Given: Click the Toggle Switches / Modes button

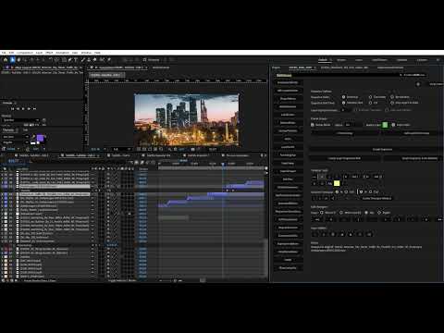Looking at the screenshot, I should coord(122,280).
